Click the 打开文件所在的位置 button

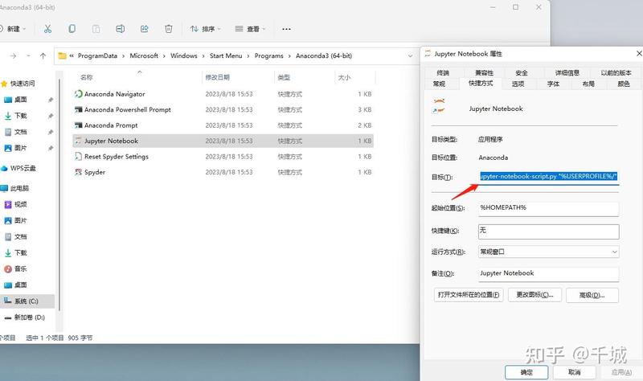(x=469, y=295)
